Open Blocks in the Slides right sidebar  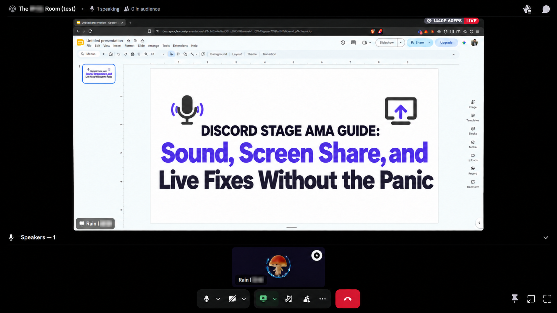[x=473, y=131]
